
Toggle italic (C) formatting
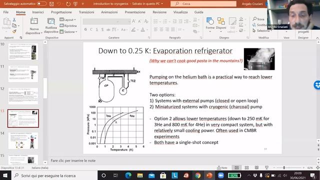tap(91, 29)
